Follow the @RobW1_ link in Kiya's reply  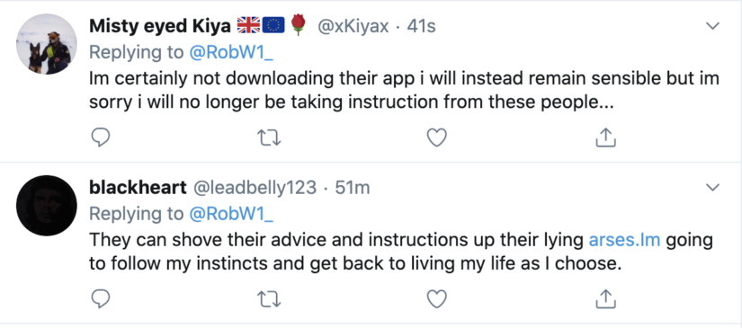point(231,52)
